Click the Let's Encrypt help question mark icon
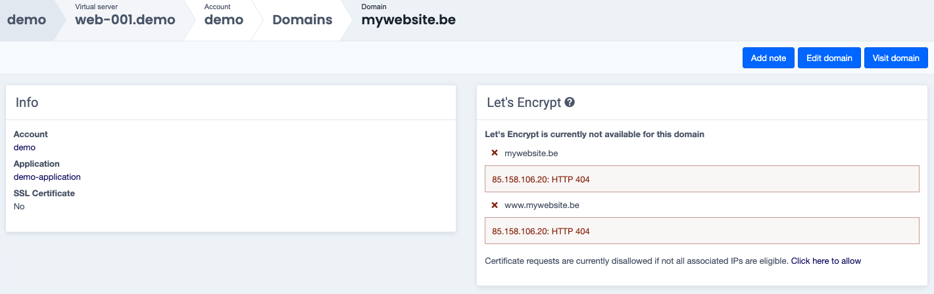This screenshot has height=294, width=934. click(570, 102)
